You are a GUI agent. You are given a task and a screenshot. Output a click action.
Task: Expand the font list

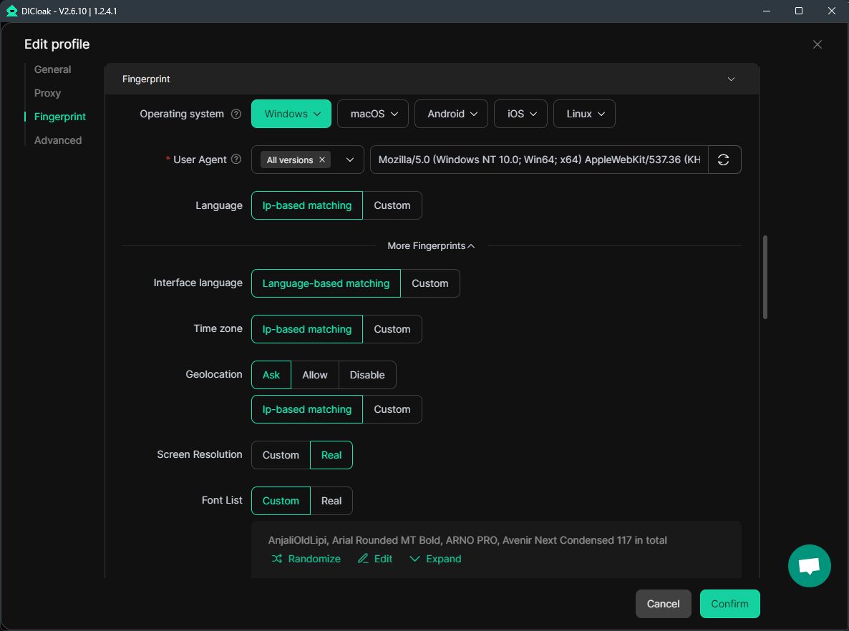coord(435,559)
